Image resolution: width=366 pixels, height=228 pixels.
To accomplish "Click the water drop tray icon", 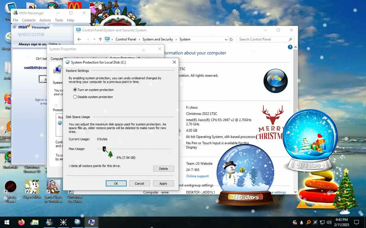I will click(302, 222).
